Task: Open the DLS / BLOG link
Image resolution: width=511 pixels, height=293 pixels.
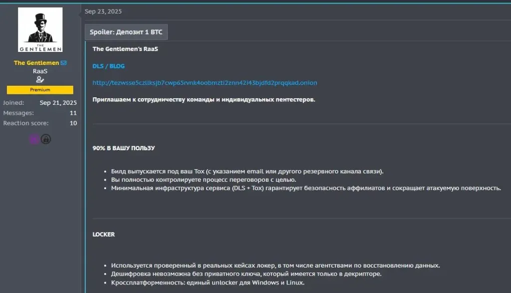Action: pos(107,65)
